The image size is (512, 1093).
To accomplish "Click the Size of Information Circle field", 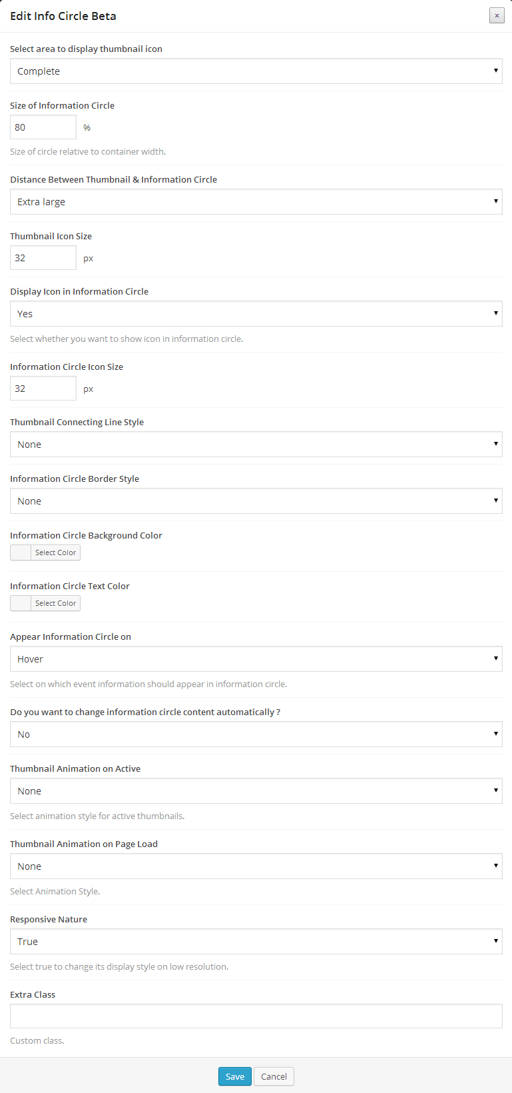I will [43, 127].
